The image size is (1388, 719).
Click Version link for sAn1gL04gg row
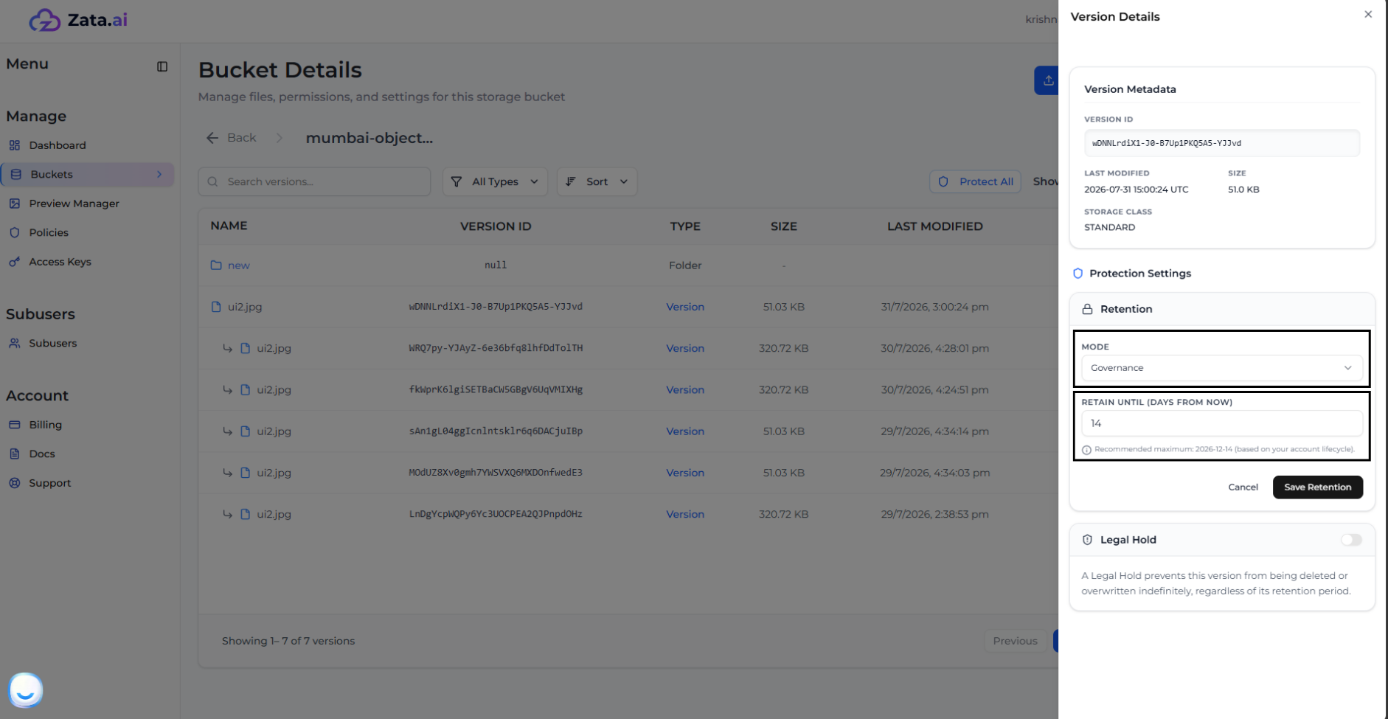pyautogui.click(x=685, y=431)
